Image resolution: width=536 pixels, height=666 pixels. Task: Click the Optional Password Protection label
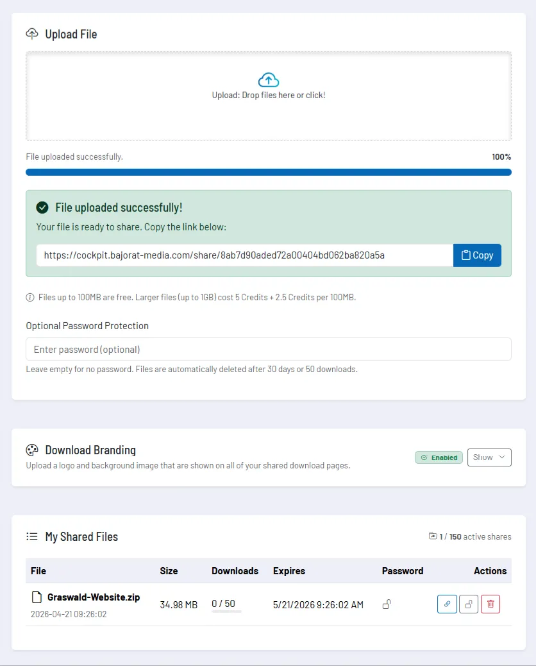point(87,326)
